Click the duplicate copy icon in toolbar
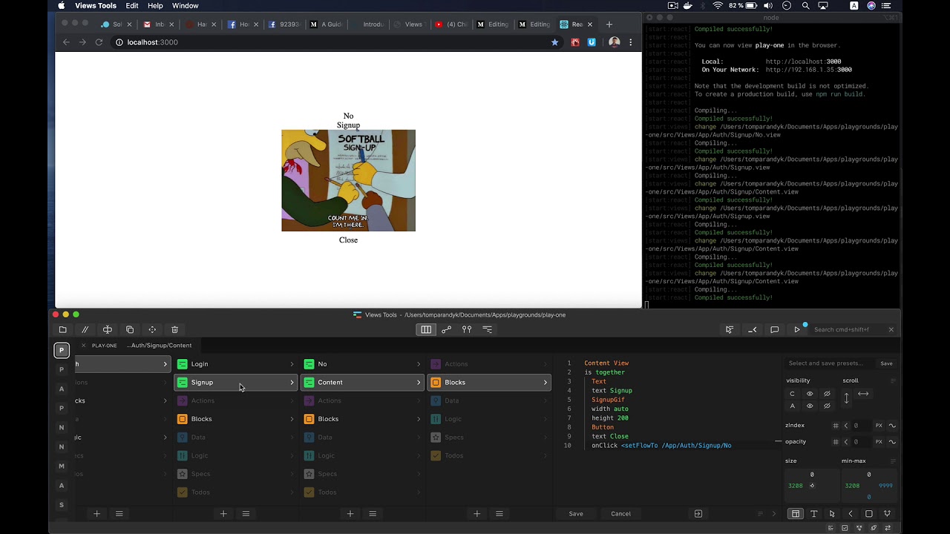The image size is (950, 534). tap(130, 329)
